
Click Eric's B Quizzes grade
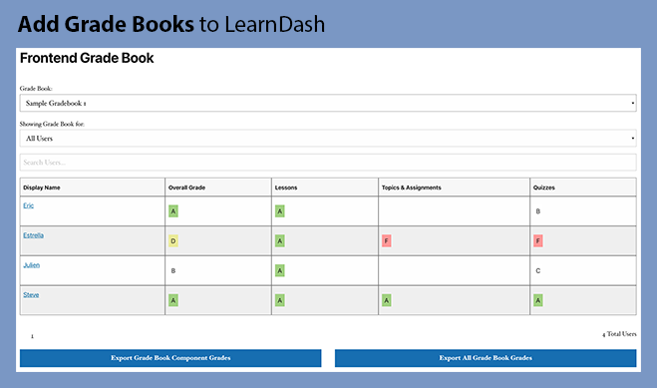pos(538,211)
